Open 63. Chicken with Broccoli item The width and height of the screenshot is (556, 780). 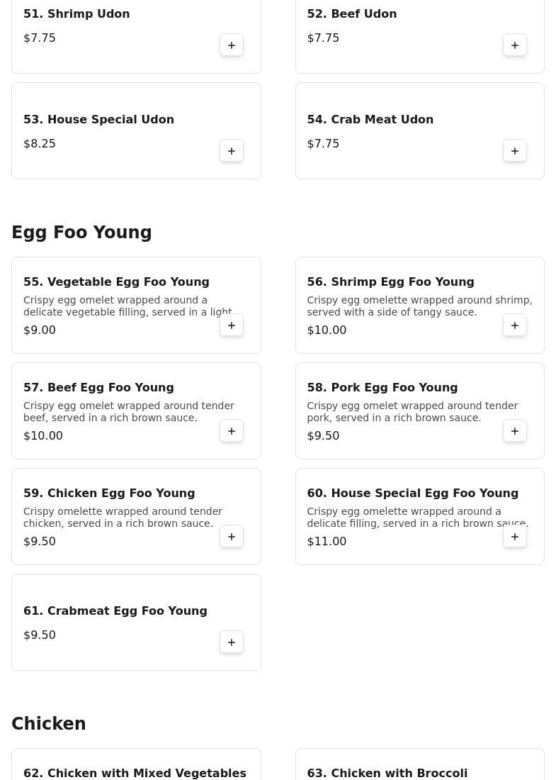[x=420, y=764]
